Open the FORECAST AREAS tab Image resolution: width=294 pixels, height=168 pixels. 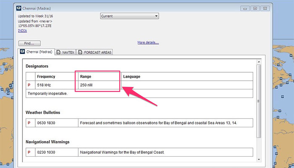(x=95, y=52)
